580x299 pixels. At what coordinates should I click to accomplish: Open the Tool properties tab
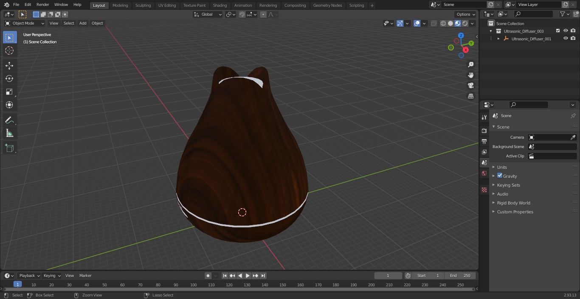coord(484,117)
